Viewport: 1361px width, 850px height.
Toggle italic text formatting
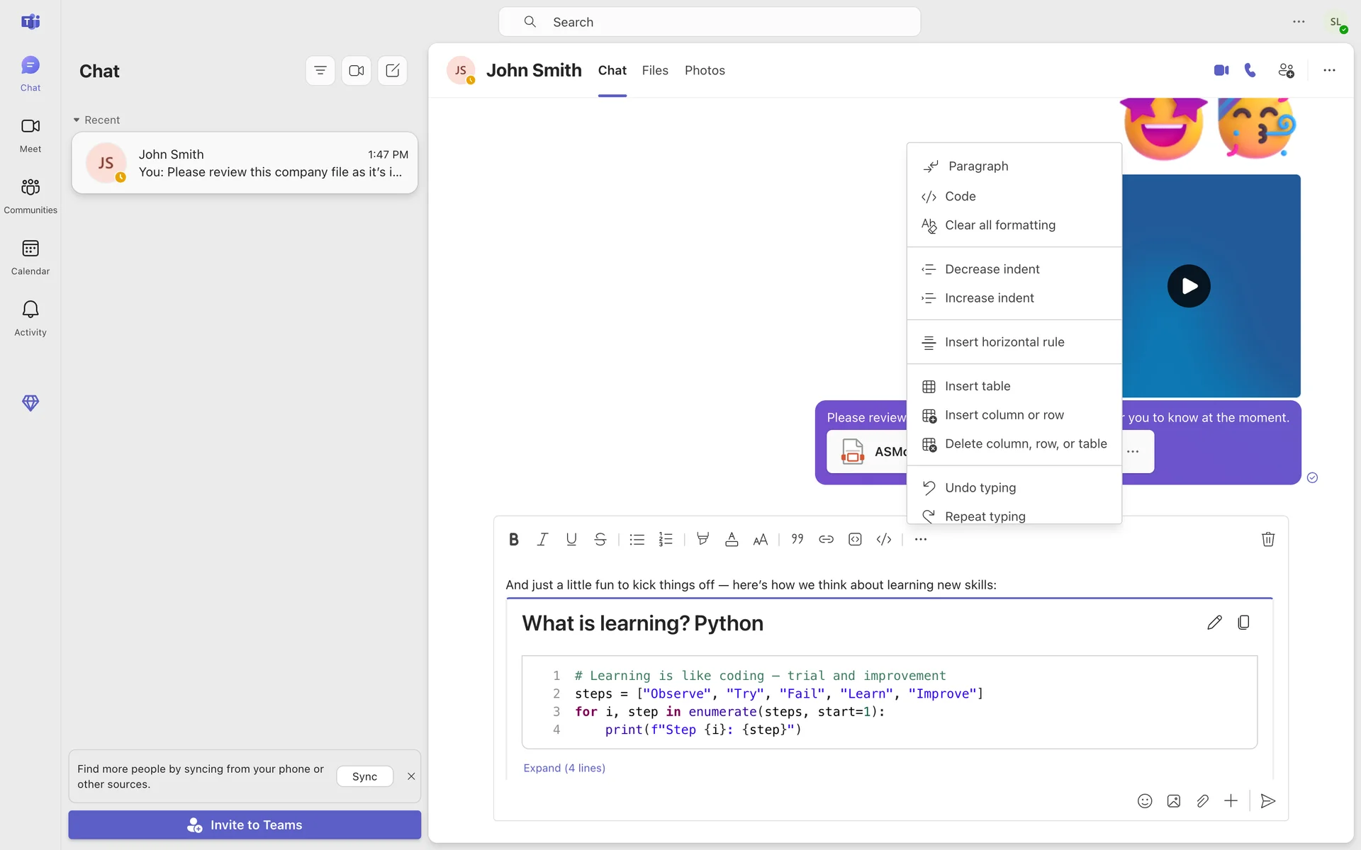tap(542, 540)
